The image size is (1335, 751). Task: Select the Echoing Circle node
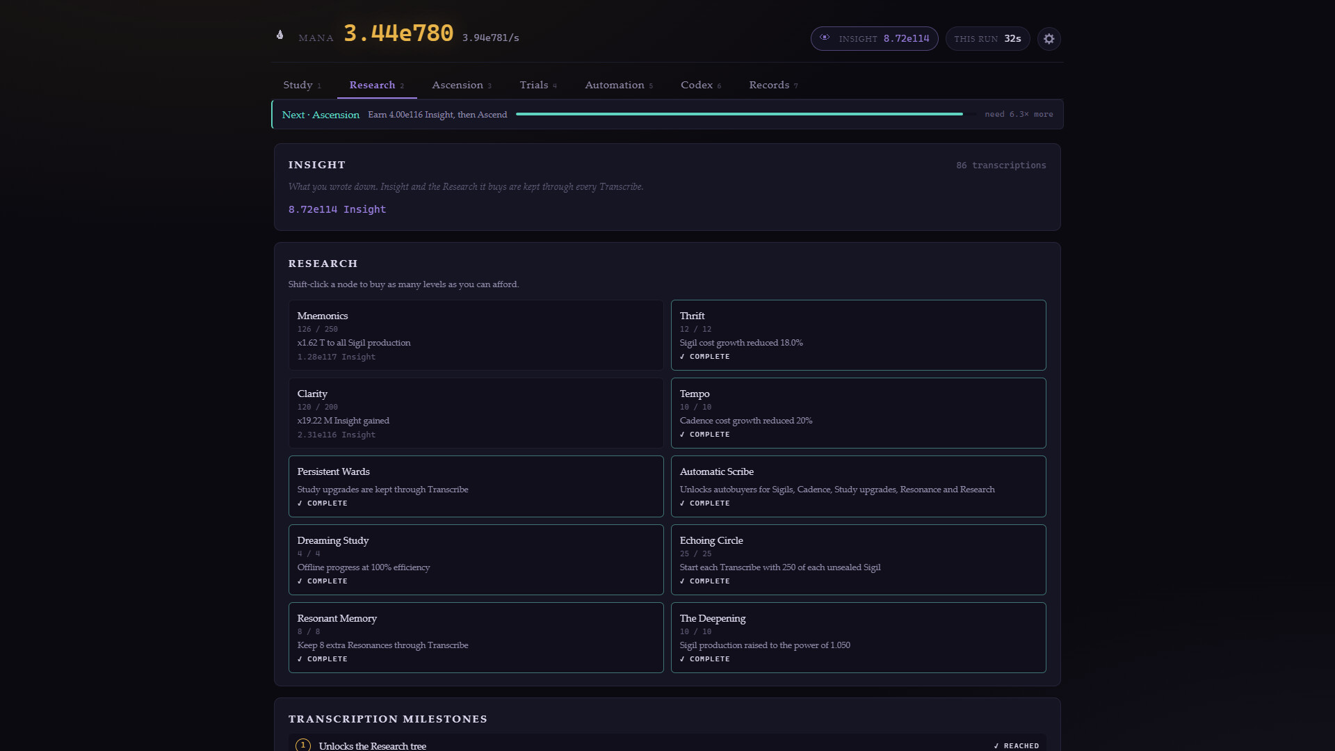click(859, 560)
